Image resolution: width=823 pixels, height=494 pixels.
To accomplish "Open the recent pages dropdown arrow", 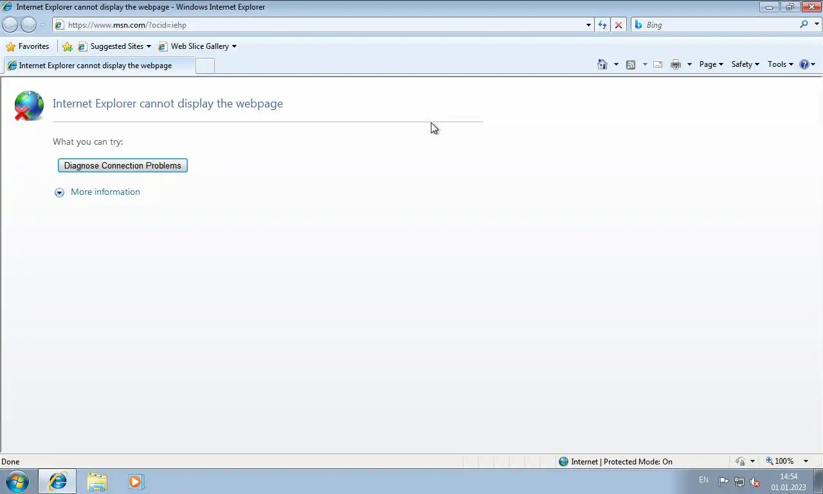I will coord(43,25).
